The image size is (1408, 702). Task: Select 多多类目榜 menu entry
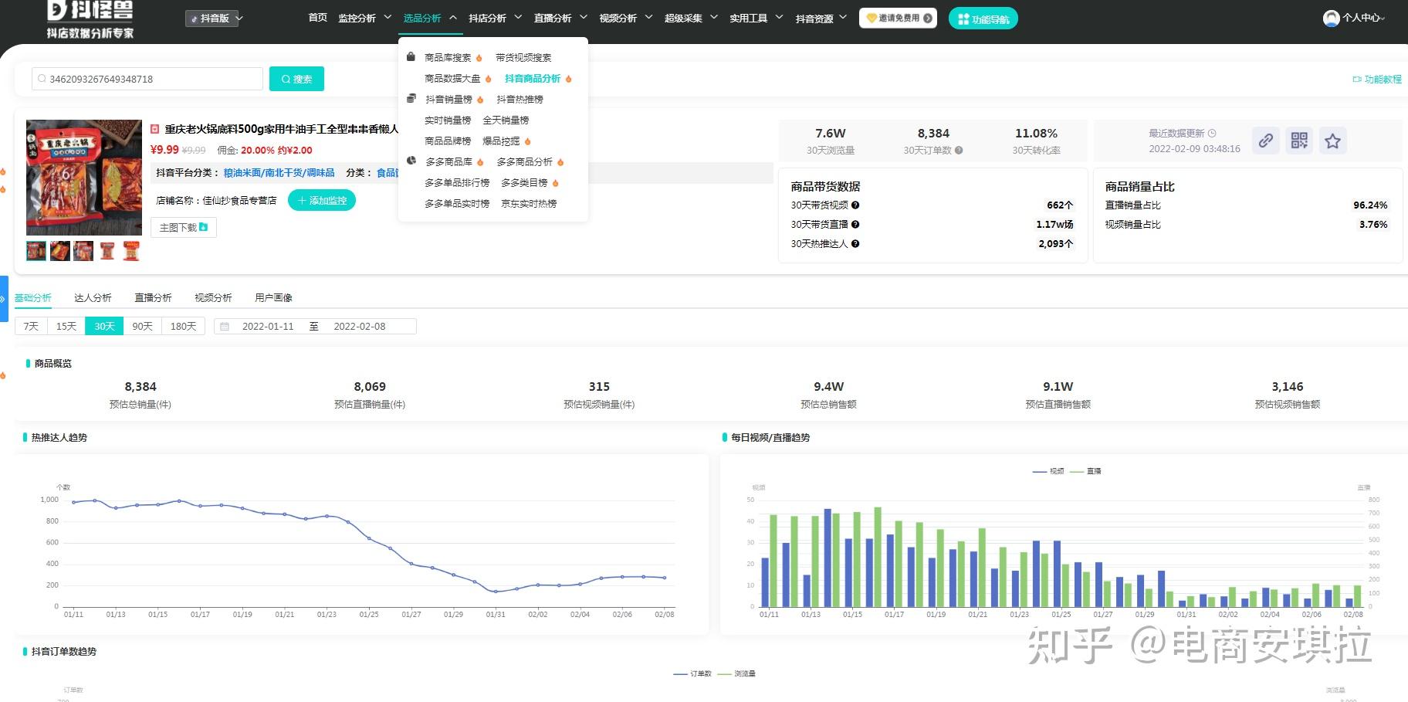point(524,183)
